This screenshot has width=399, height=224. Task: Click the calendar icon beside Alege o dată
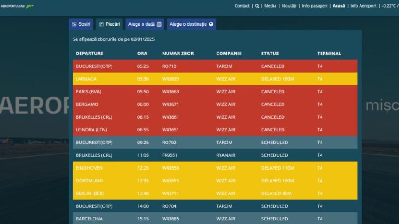(x=159, y=24)
